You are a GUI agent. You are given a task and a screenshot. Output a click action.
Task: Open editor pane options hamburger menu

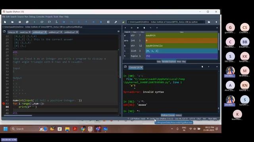tap(118, 32)
